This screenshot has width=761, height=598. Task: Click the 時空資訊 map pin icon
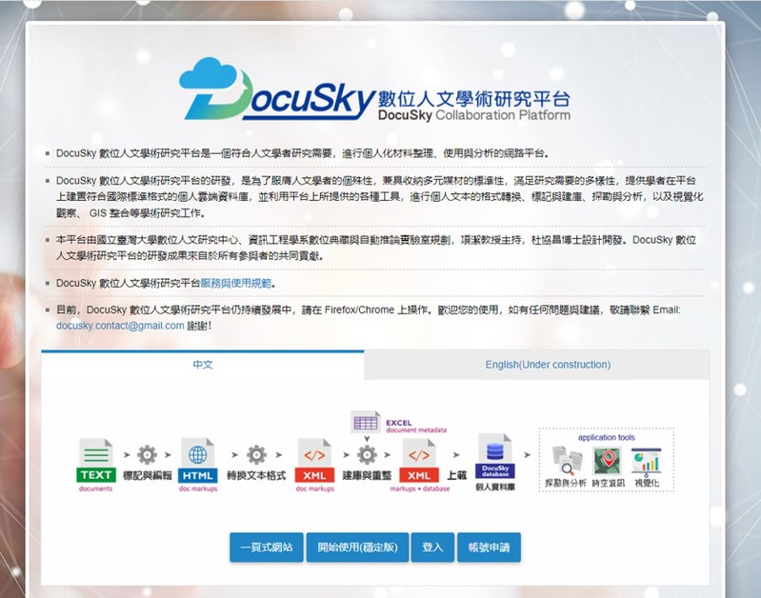(607, 462)
